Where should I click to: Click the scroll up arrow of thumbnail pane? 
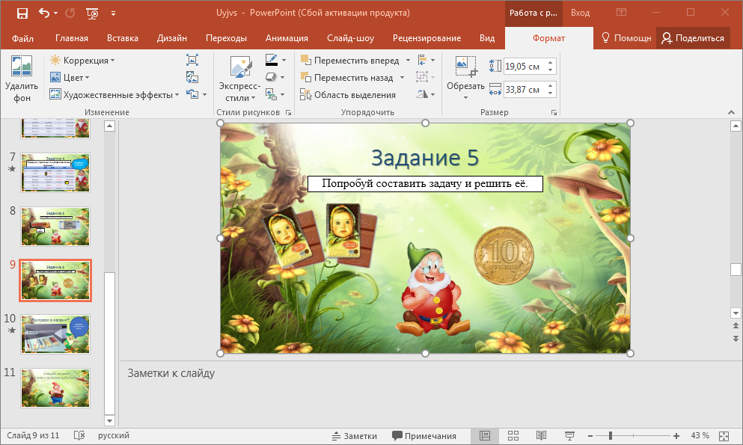[109, 126]
